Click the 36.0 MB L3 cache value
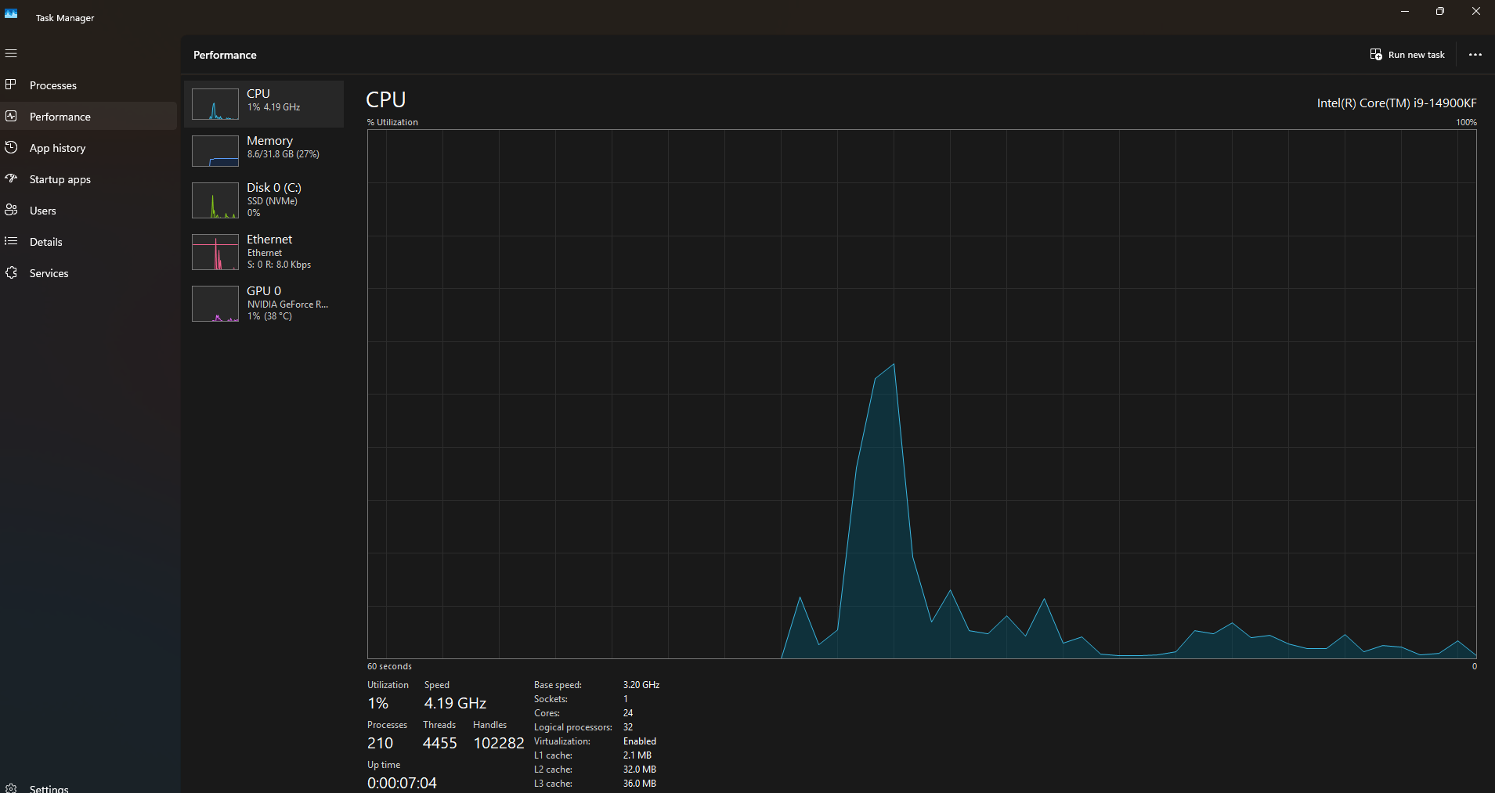Viewport: 1495px width, 793px height. point(640,784)
